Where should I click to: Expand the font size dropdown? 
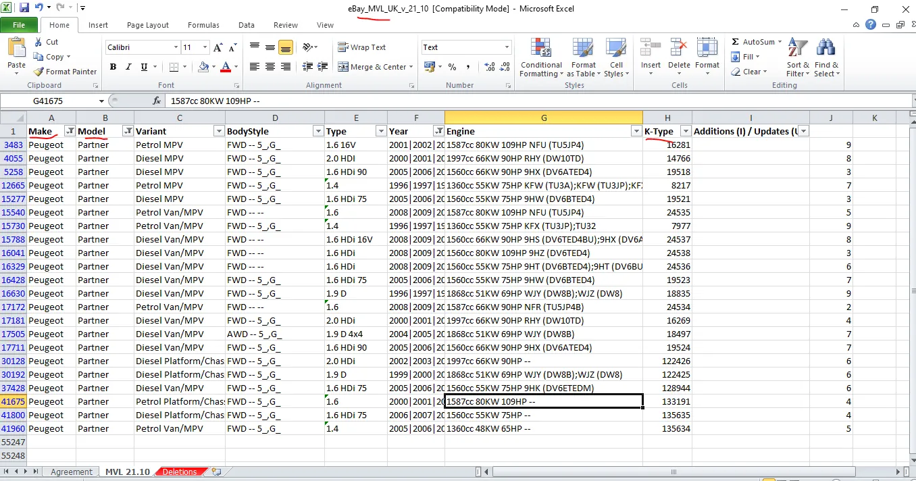click(205, 47)
